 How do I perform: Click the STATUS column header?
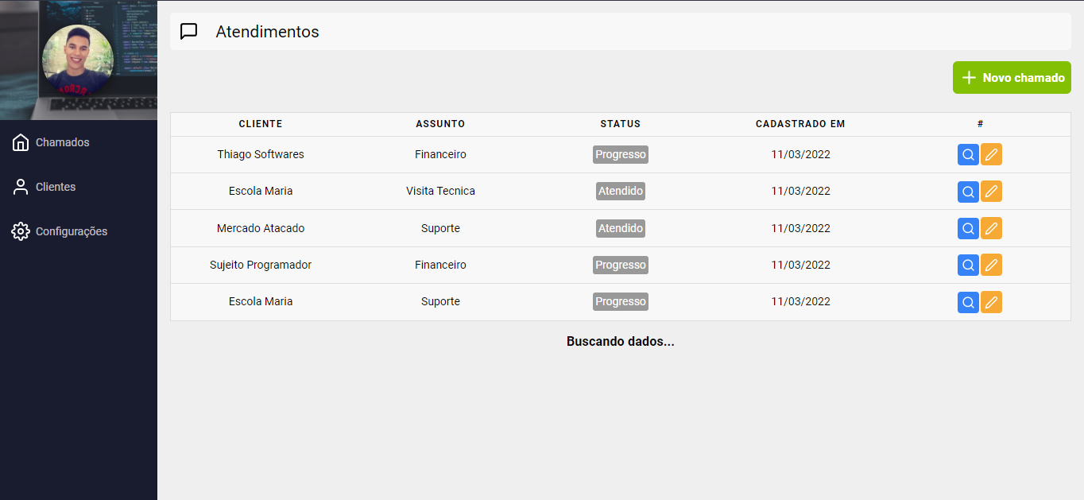(x=621, y=124)
